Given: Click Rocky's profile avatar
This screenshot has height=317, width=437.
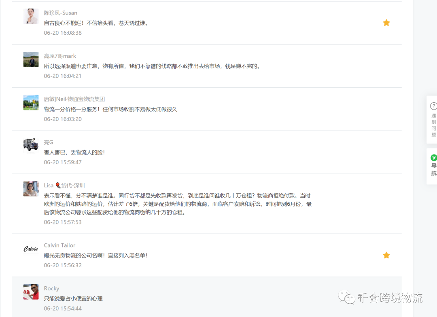Looking at the screenshot, I should pyautogui.click(x=31, y=292).
